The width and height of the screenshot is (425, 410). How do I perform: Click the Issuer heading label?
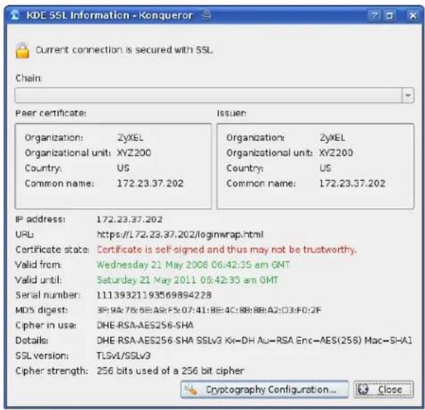click(232, 113)
